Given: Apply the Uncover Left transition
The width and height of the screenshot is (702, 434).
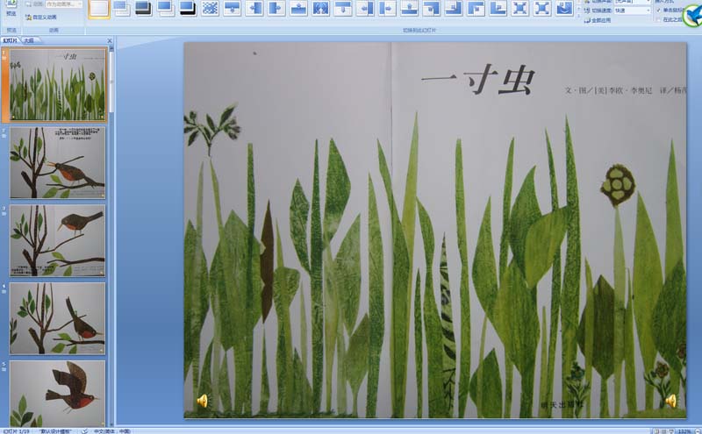Looking at the screenshot, I should tap(365, 8).
